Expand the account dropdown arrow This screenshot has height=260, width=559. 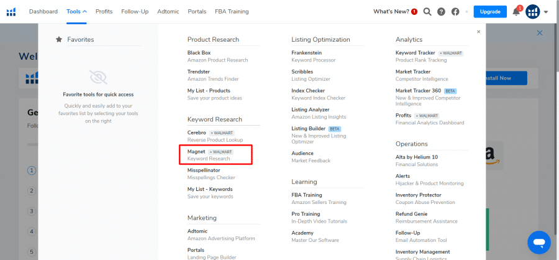tap(546, 12)
